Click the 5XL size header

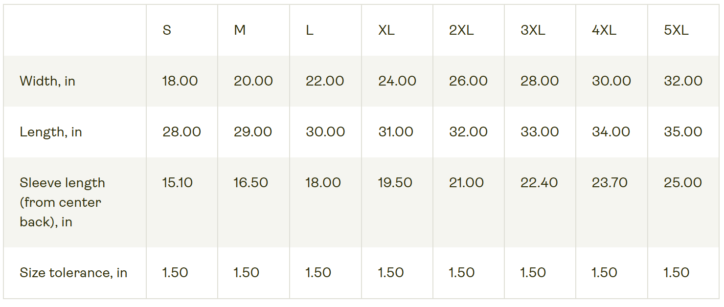click(x=676, y=30)
